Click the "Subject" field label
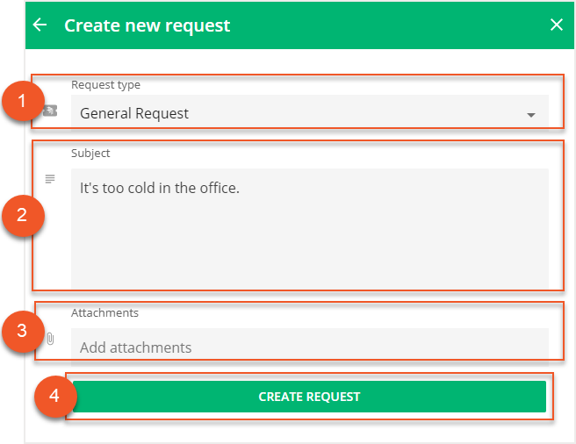This screenshot has height=444, width=576. click(90, 153)
